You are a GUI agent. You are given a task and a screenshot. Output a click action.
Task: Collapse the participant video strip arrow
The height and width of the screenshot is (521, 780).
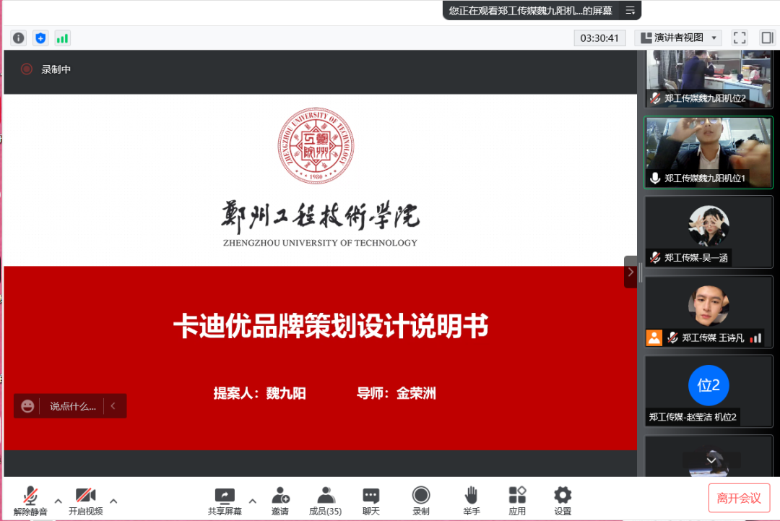630,272
